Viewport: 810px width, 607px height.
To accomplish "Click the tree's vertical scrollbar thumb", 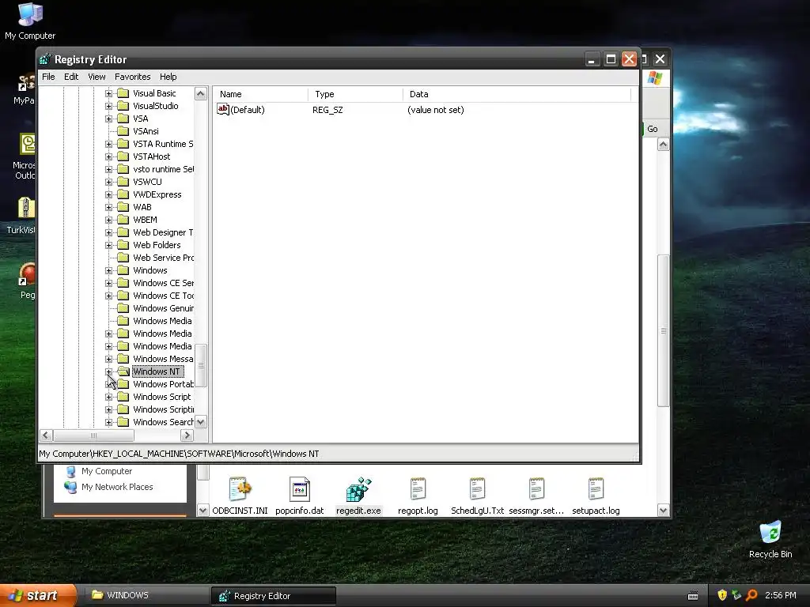I will (201, 365).
